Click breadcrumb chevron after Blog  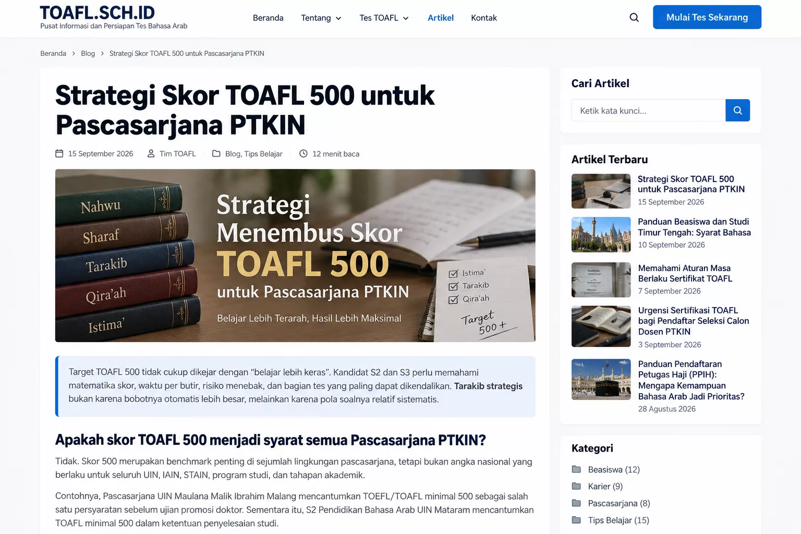coord(102,54)
